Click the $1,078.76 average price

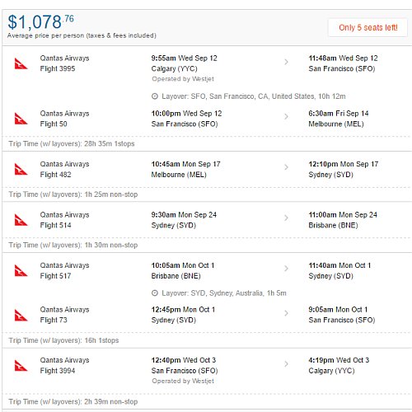coord(40,22)
